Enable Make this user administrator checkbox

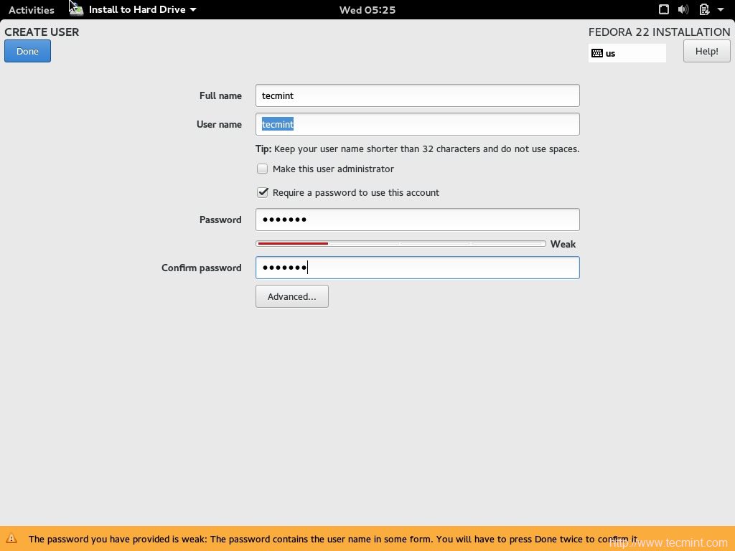click(263, 169)
